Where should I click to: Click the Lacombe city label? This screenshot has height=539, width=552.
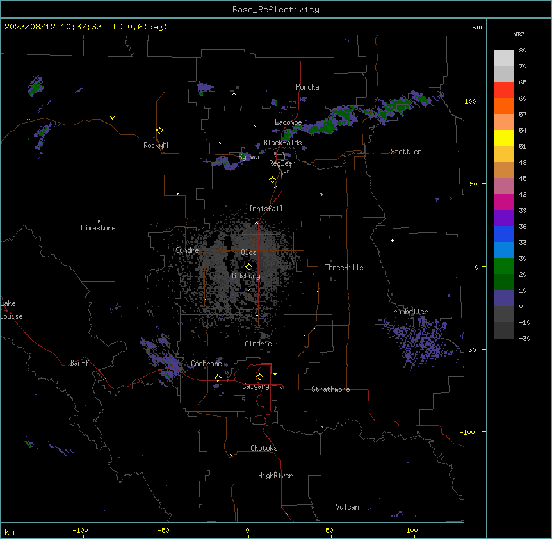tap(288, 122)
